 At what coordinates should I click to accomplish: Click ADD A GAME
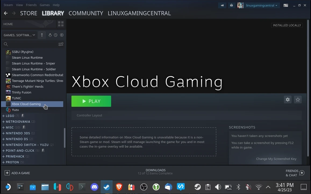tap(17, 173)
